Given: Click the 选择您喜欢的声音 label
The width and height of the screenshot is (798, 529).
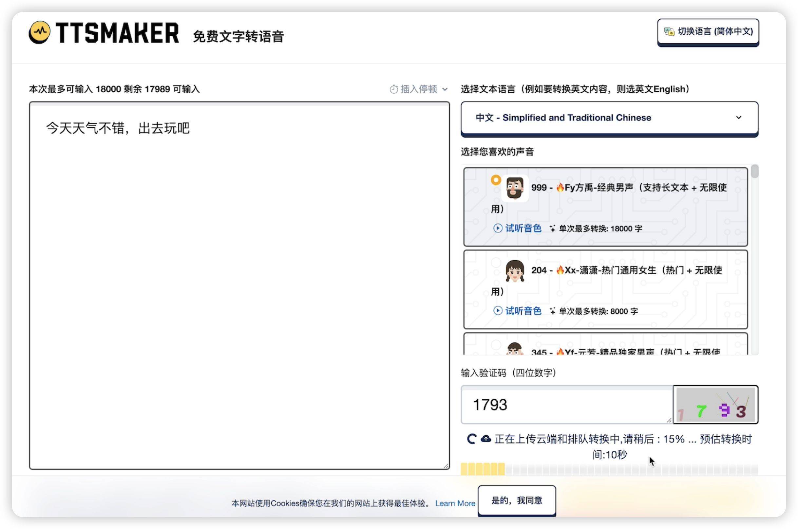Looking at the screenshot, I should coord(497,152).
